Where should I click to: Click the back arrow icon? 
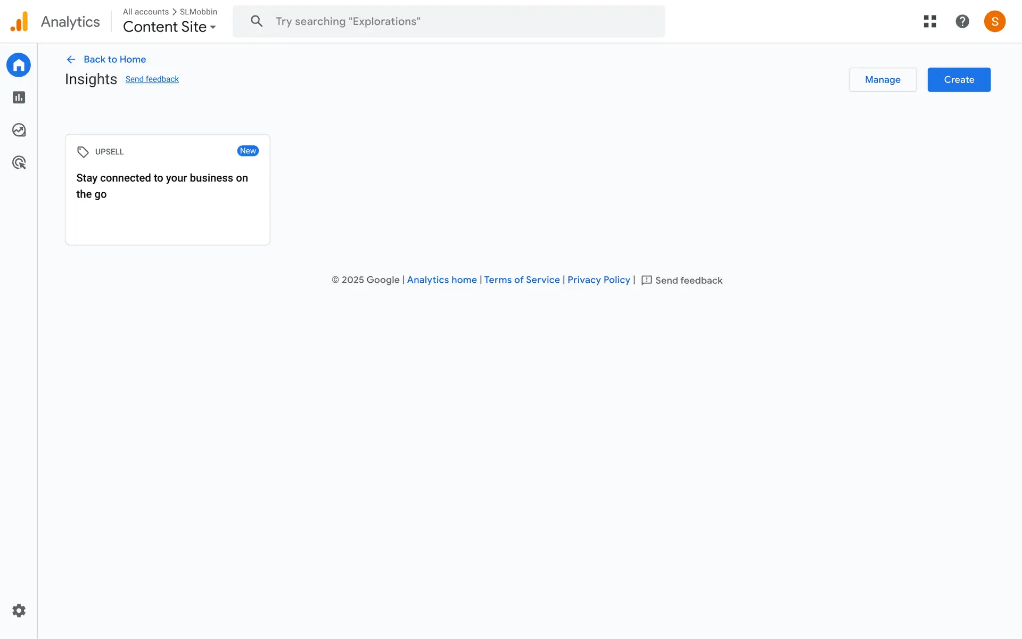click(x=71, y=60)
